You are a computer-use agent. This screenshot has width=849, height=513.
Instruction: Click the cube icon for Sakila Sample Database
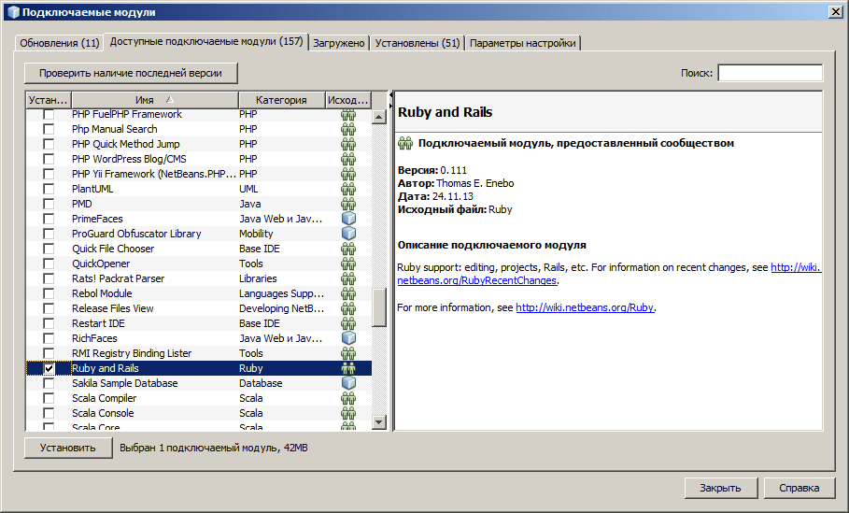(348, 383)
